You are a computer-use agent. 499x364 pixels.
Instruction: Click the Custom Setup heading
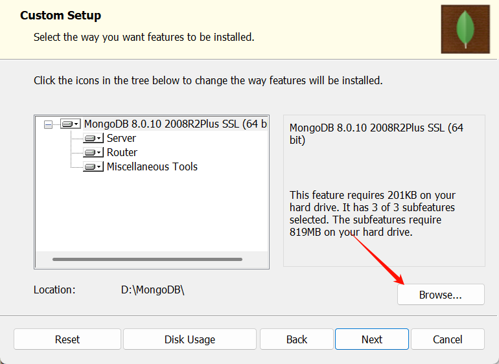coord(60,16)
